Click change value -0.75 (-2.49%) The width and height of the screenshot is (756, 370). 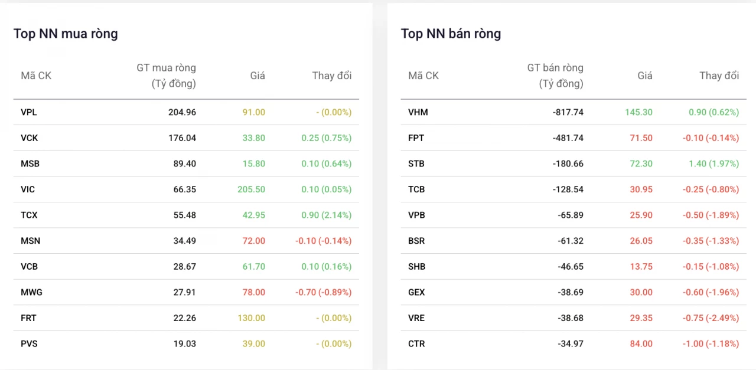710,318
